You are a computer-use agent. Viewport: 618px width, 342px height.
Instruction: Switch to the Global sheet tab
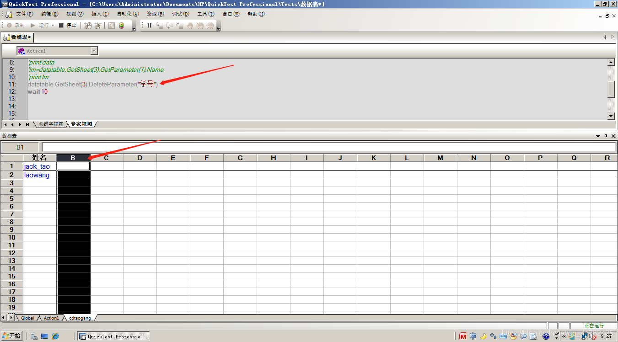[x=27, y=318]
